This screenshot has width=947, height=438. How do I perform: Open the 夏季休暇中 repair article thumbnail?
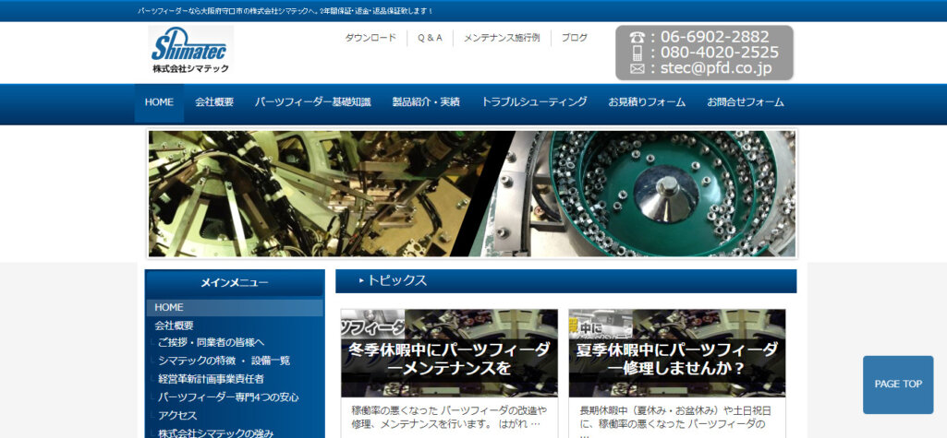pyautogui.click(x=677, y=352)
